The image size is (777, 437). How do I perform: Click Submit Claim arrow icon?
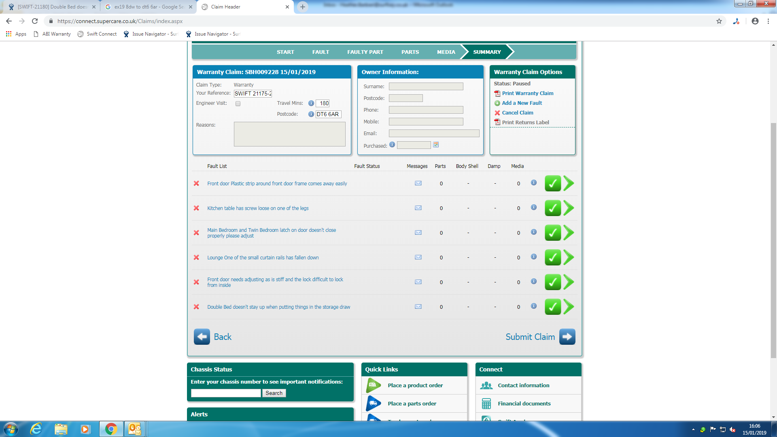[x=567, y=337]
